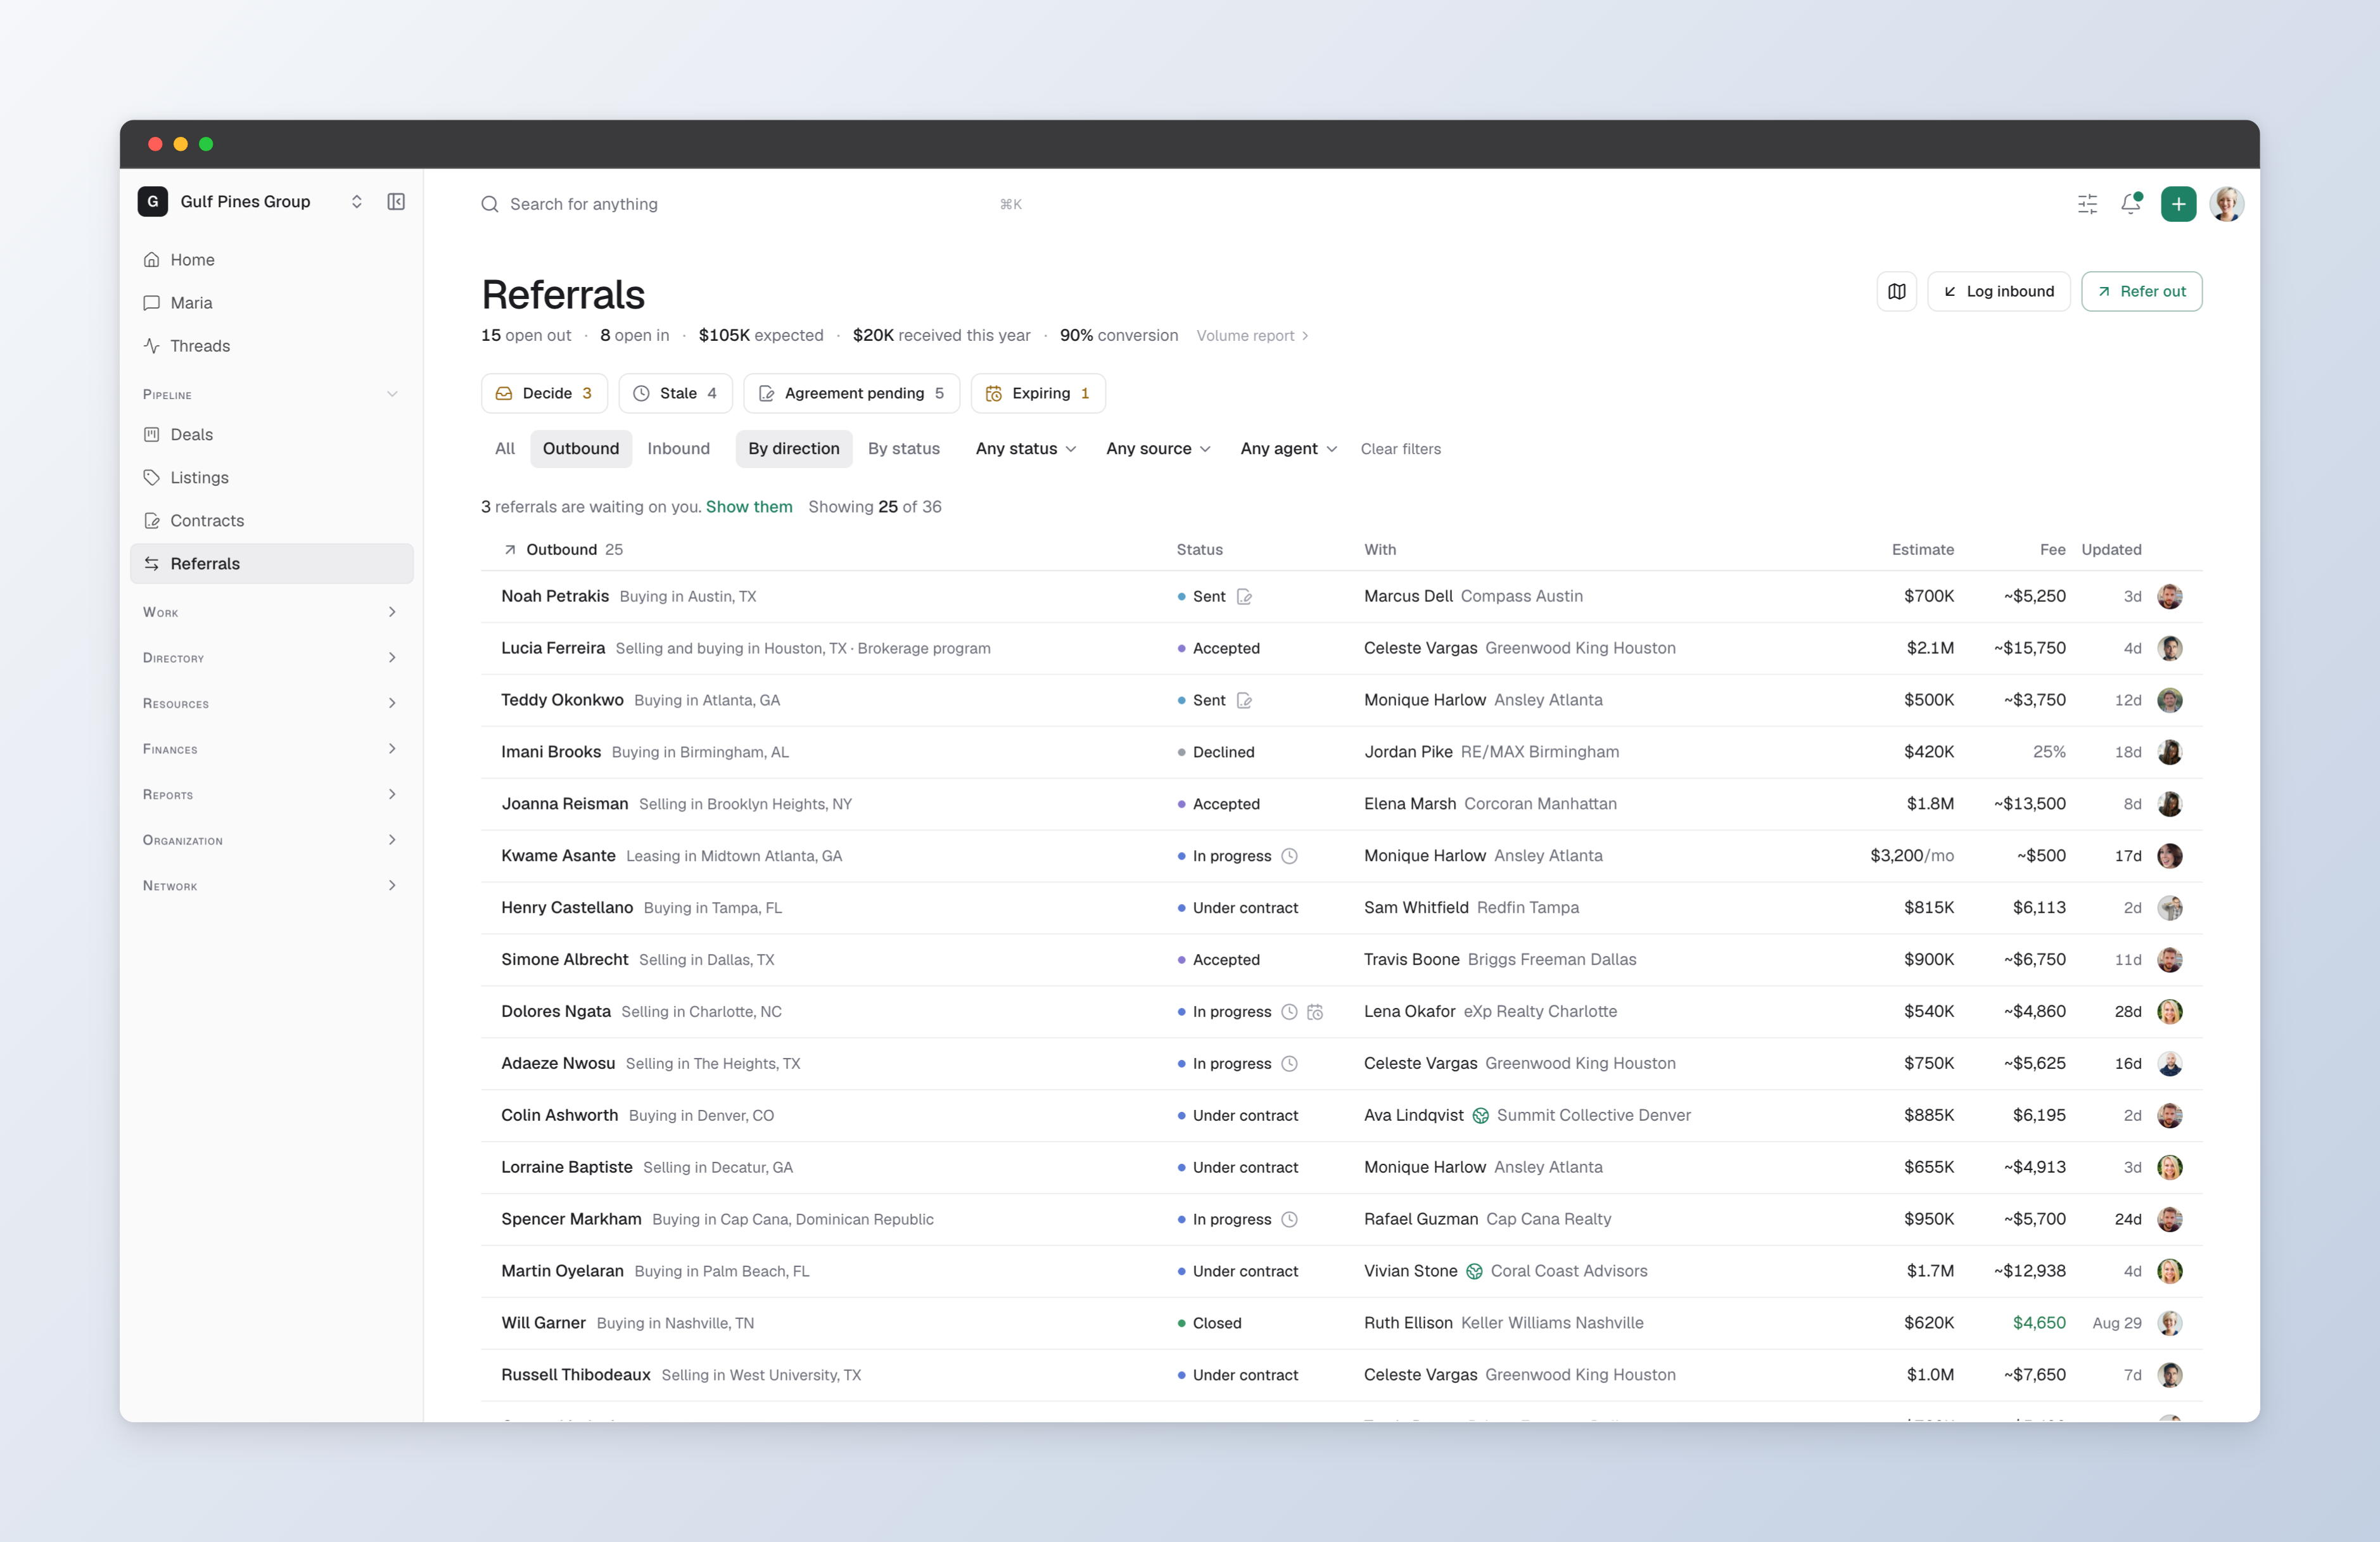The height and width of the screenshot is (1542, 2380).
Task: Collapse the sidebar panel icon
Action: (396, 202)
